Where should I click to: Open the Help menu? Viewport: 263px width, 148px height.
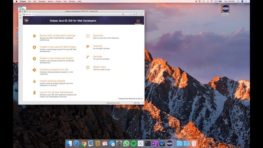tap(79, 1)
